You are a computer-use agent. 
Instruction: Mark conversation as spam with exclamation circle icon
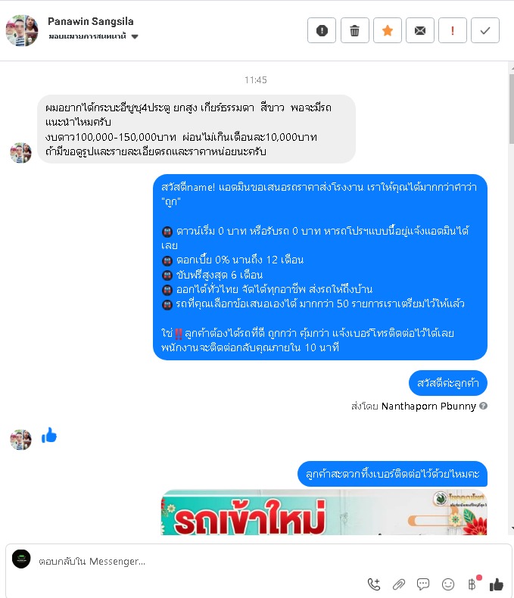coord(322,30)
